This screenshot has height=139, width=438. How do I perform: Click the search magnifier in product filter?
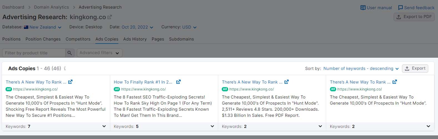click(x=70, y=53)
